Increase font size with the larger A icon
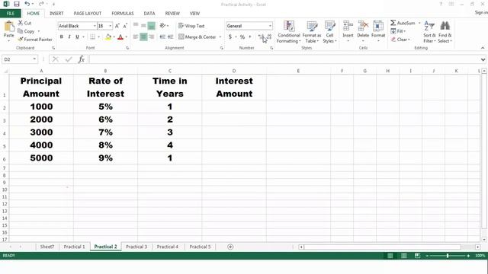 tap(117, 26)
